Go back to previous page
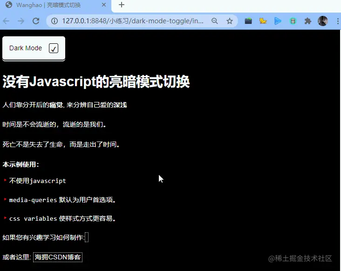This screenshot has height=271, width=341. coord(7,21)
